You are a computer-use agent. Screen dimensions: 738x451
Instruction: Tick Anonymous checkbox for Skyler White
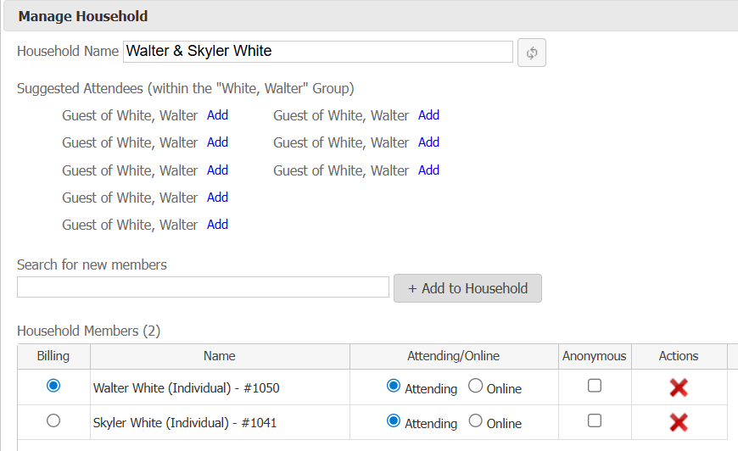pyautogui.click(x=595, y=420)
